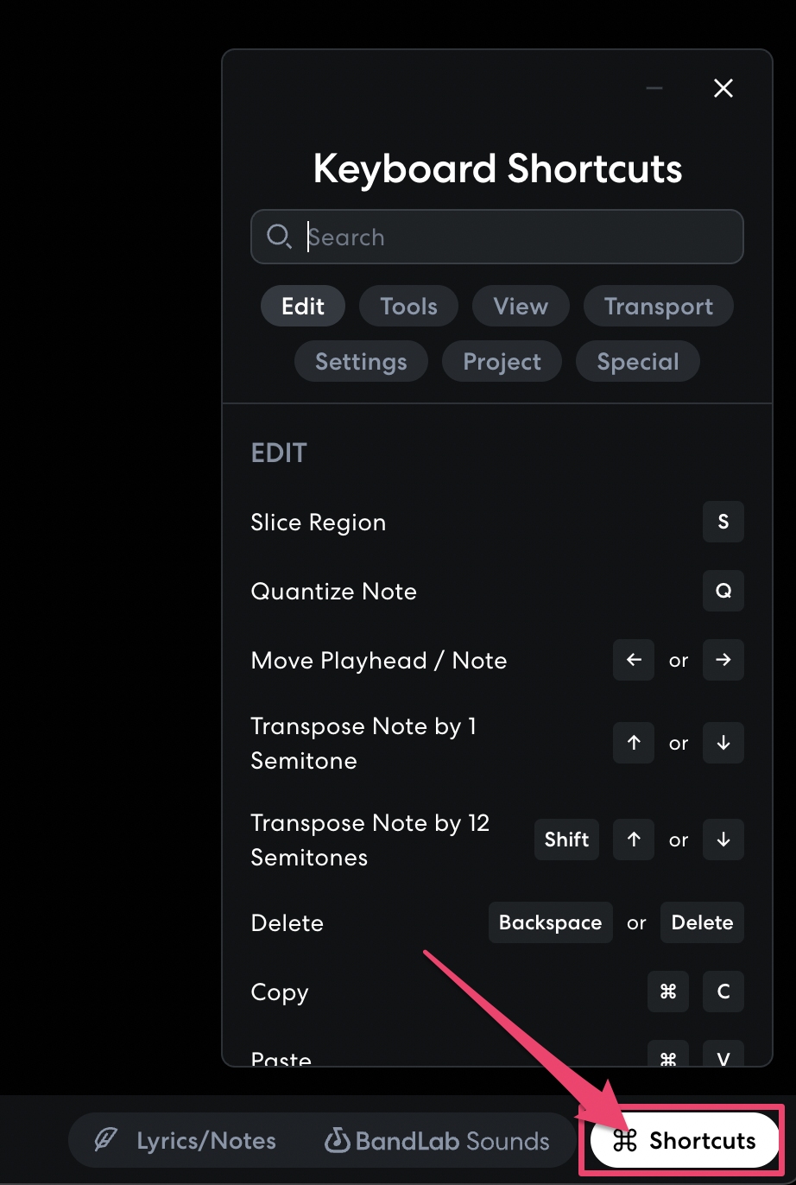
Task: Click the command key icon in Copy row
Action: pos(668,992)
